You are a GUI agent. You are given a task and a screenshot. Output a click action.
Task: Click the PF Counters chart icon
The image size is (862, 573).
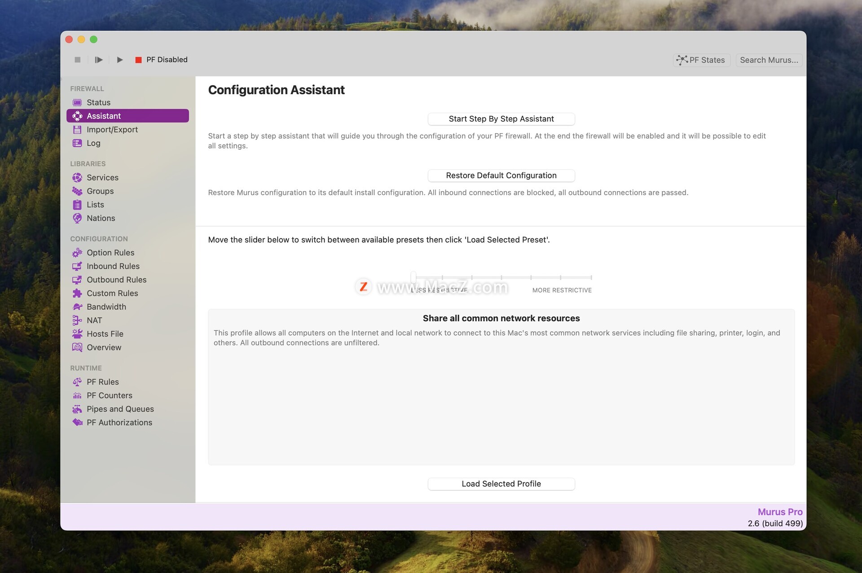point(77,395)
